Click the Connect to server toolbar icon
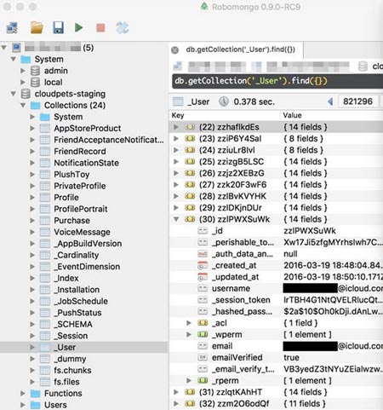The width and height of the screenshot is (383, 410). pyautogui.click(x=12, y=28)
